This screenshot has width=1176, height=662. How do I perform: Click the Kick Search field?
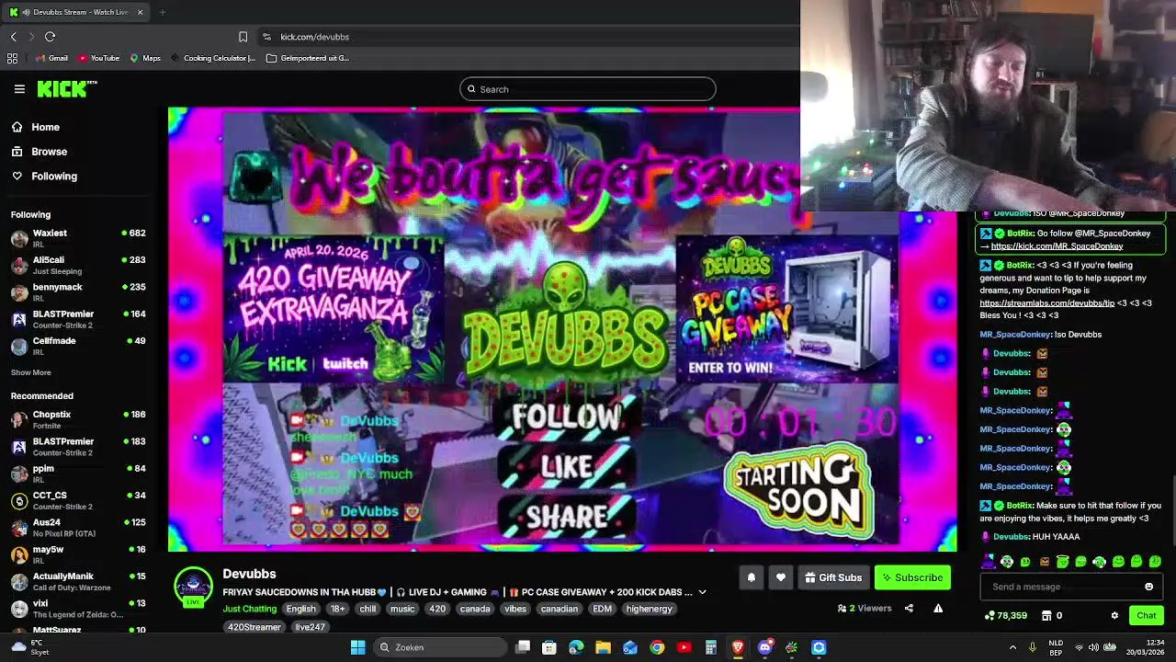(588, 89)
